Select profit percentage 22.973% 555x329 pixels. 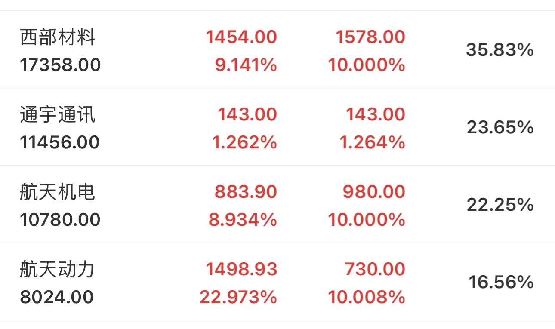point(238,297)
